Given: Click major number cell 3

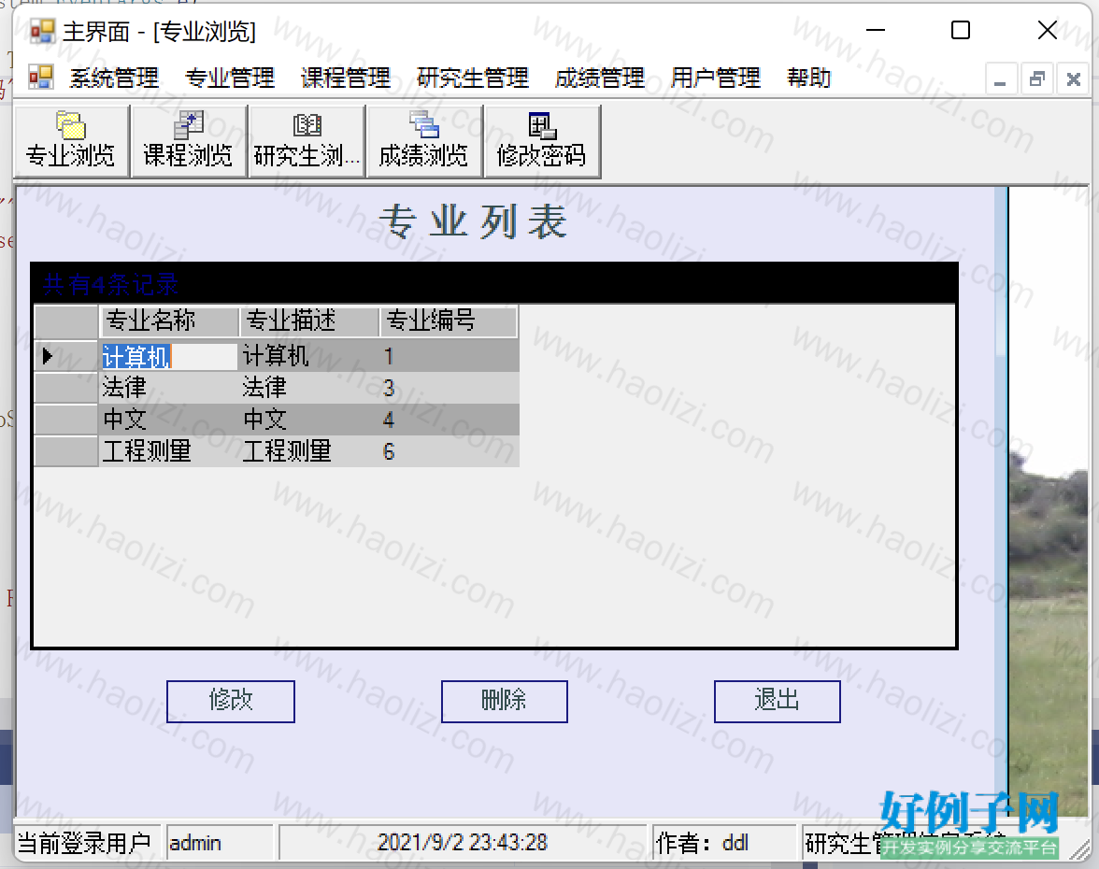Looking at the screenshot, I should click(x=449, y=388).
